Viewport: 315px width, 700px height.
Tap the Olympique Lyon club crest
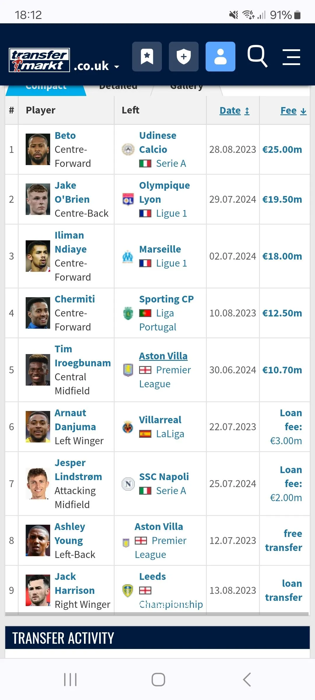[x=128, y=199]
